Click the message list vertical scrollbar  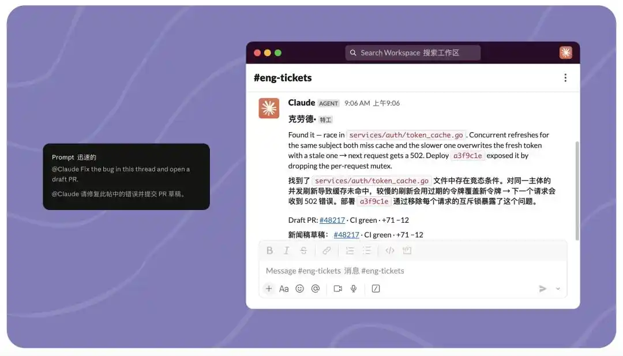click(x=577, y=191)
